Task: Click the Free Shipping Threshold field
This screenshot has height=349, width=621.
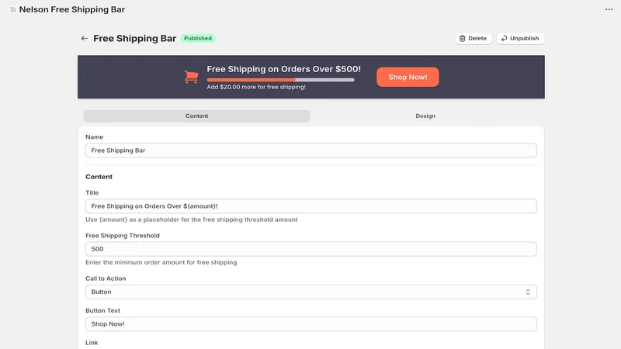Action: [x=311, y=249]
